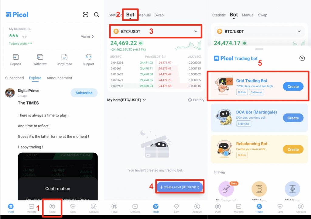Tap Sideways tag on DCA Bot

[244, 123]
